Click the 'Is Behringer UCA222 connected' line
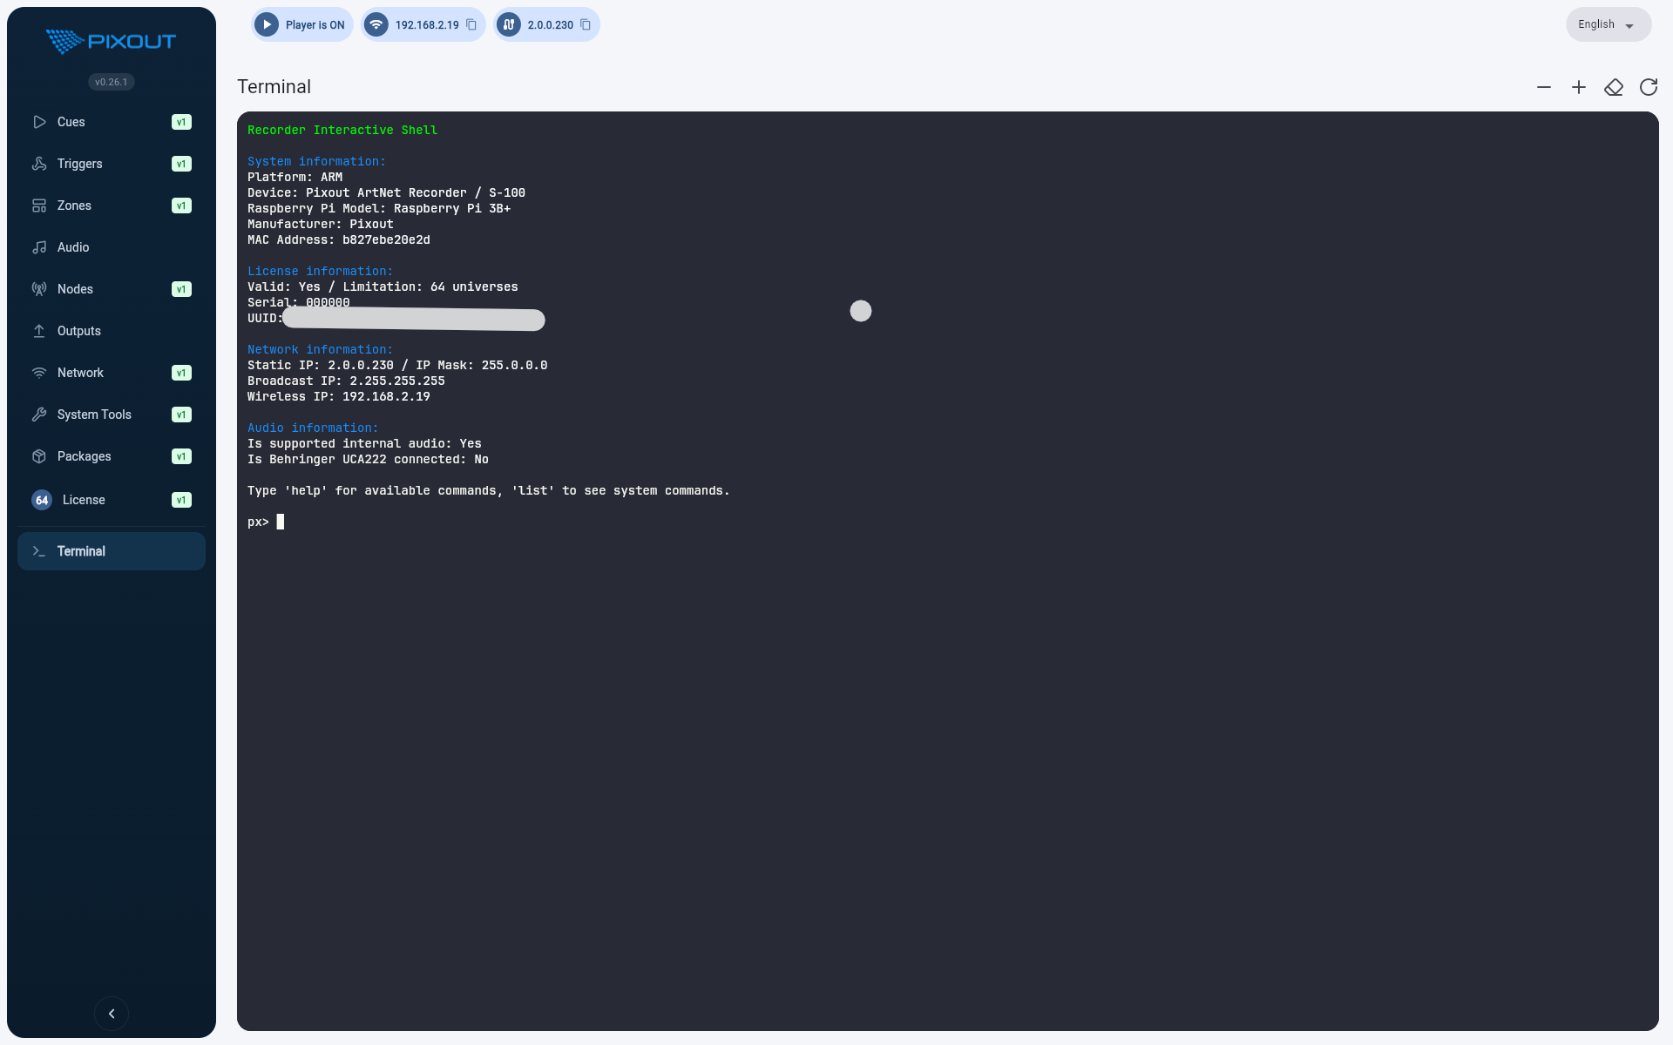This screenshot has height=1045, width=1673. (x=368, y=459)
